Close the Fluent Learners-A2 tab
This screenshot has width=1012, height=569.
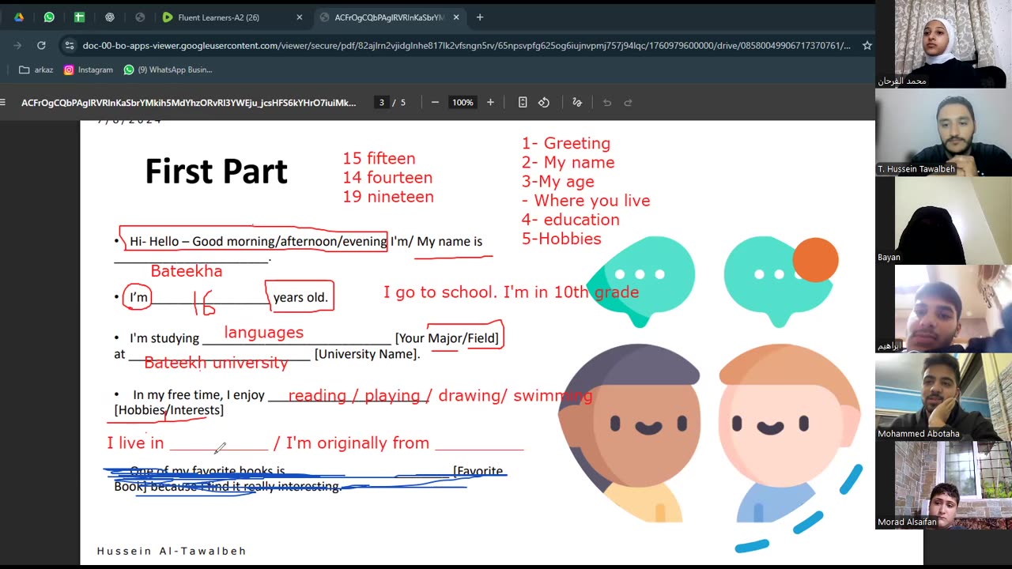click(x=299, y=17)
